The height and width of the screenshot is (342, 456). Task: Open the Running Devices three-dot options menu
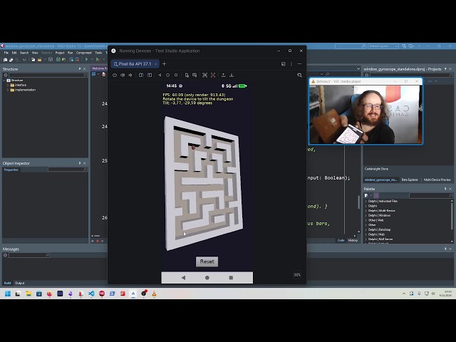291,64
